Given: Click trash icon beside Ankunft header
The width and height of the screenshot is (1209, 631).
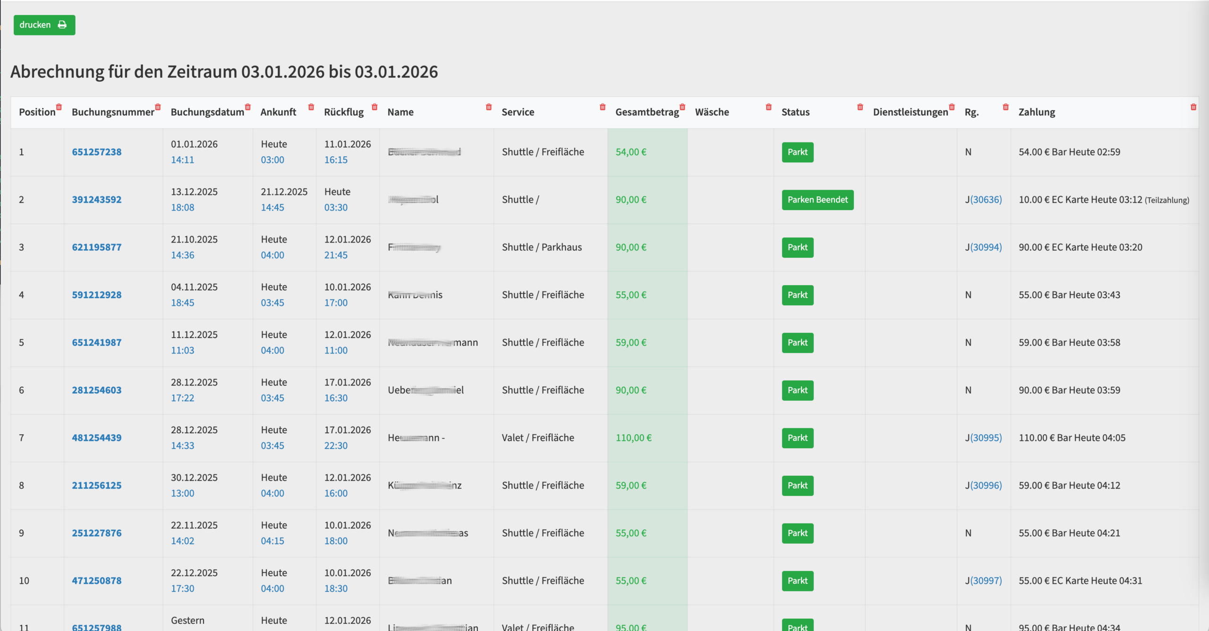Looking at the screenshot, I should tap(311, 107).
